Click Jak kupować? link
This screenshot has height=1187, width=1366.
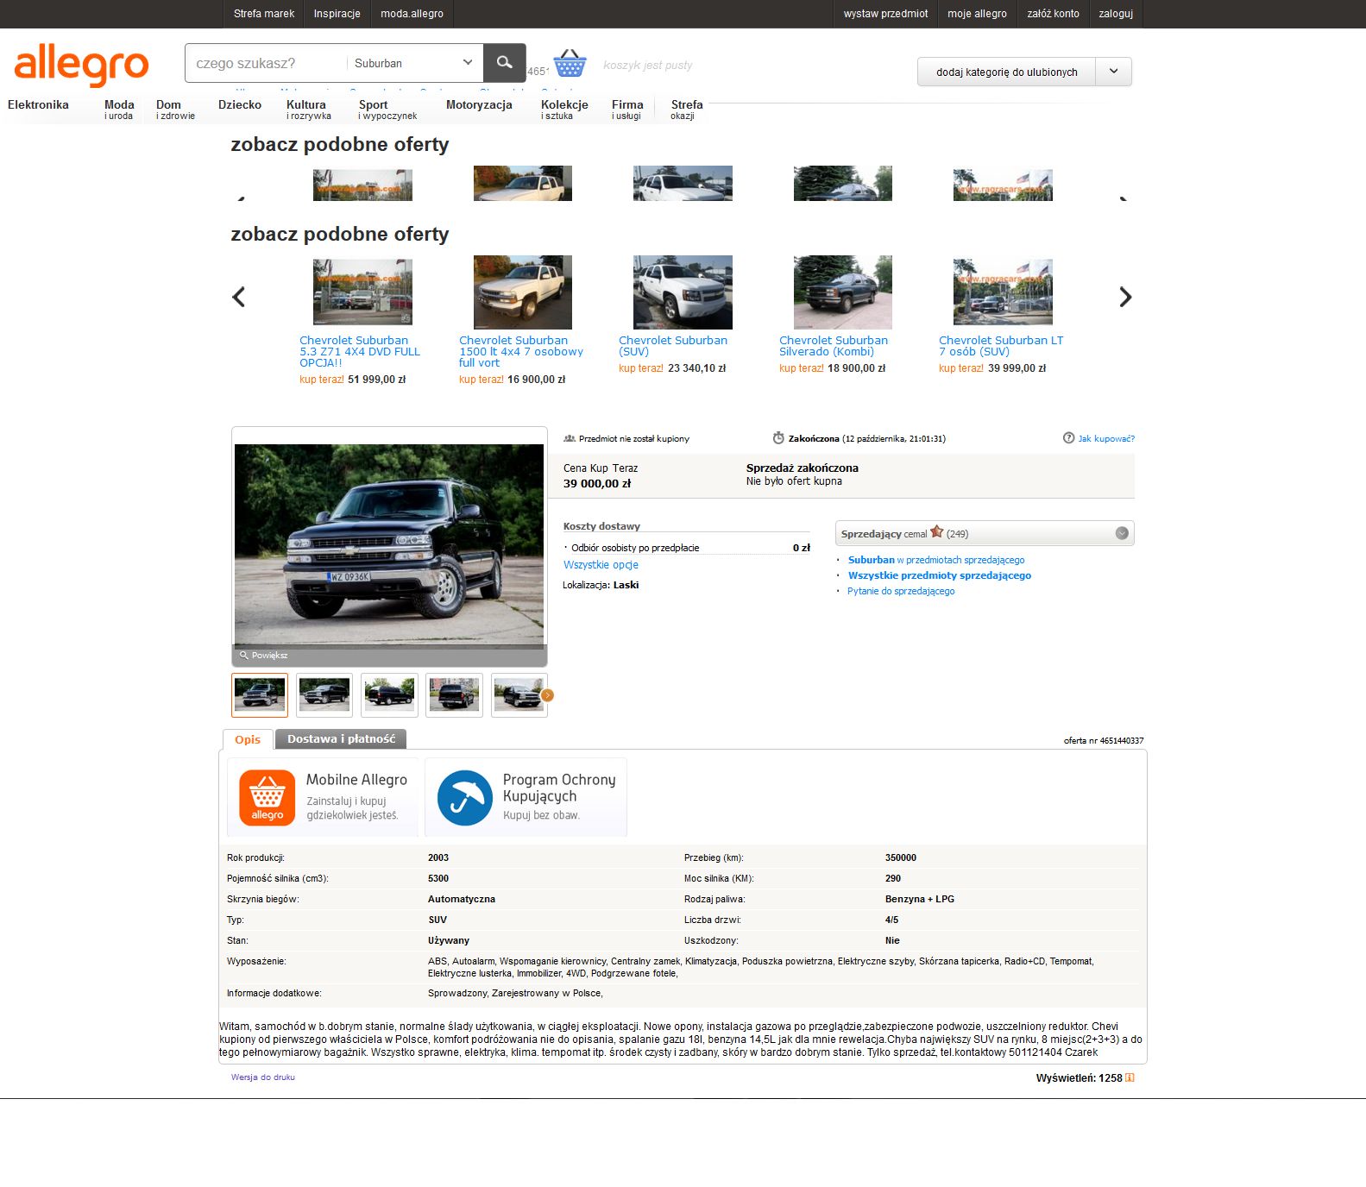tap(1106, 438)
